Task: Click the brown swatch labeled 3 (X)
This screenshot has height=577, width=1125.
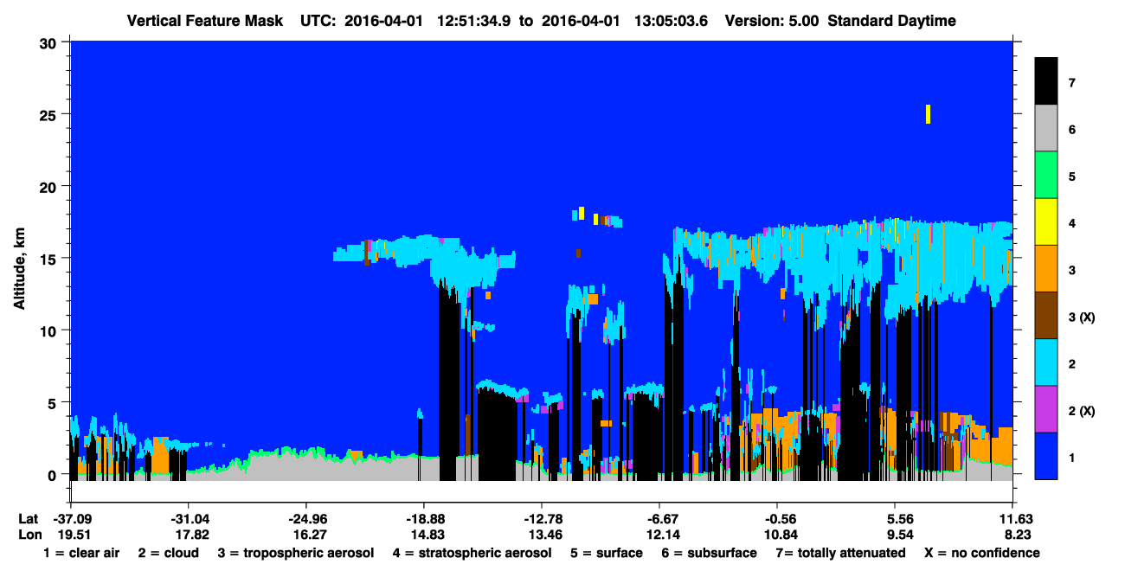Action: click(x=1046, y=316)
